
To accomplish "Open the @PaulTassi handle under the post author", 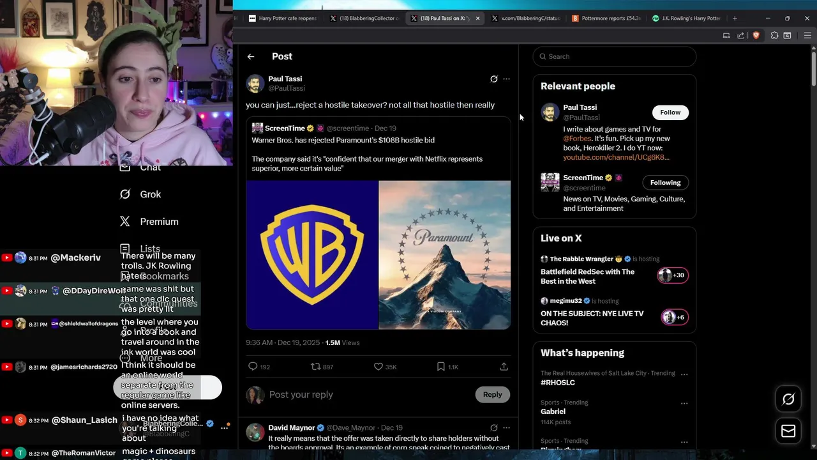I will 287,89.
